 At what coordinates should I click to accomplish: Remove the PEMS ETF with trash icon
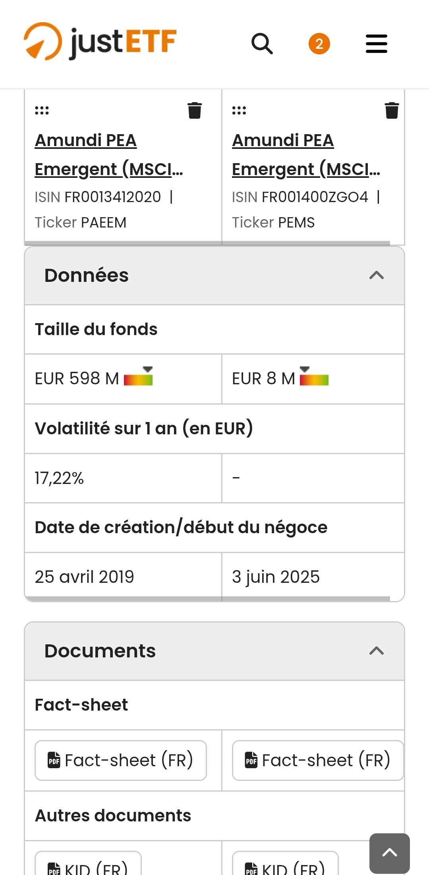point(392,110)
